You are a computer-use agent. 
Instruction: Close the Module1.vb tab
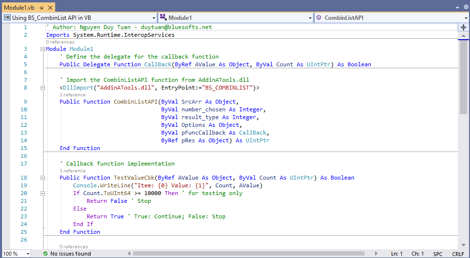coord(50,8)
